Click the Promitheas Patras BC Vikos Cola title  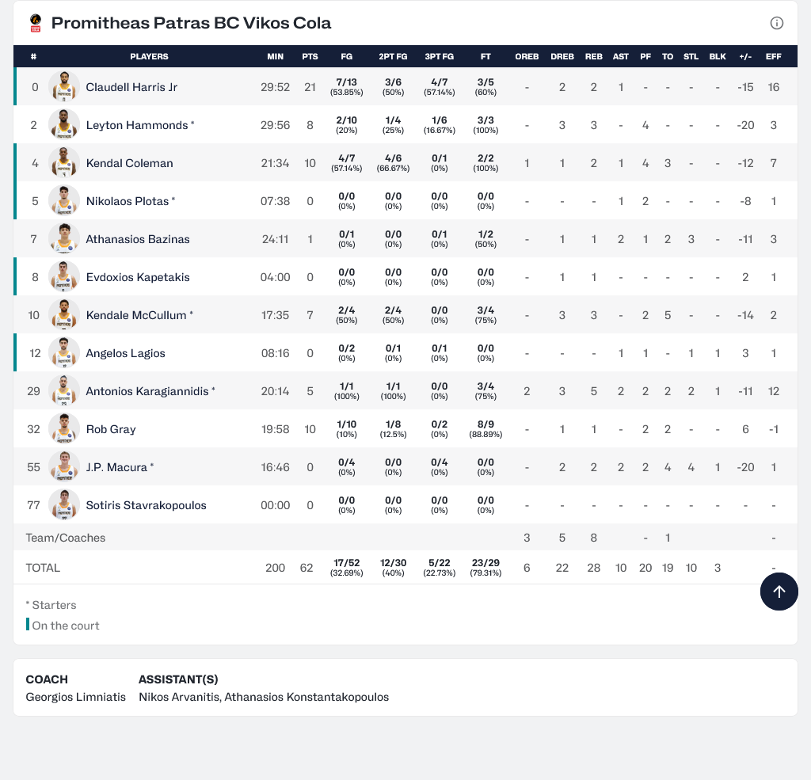(191, 23)
